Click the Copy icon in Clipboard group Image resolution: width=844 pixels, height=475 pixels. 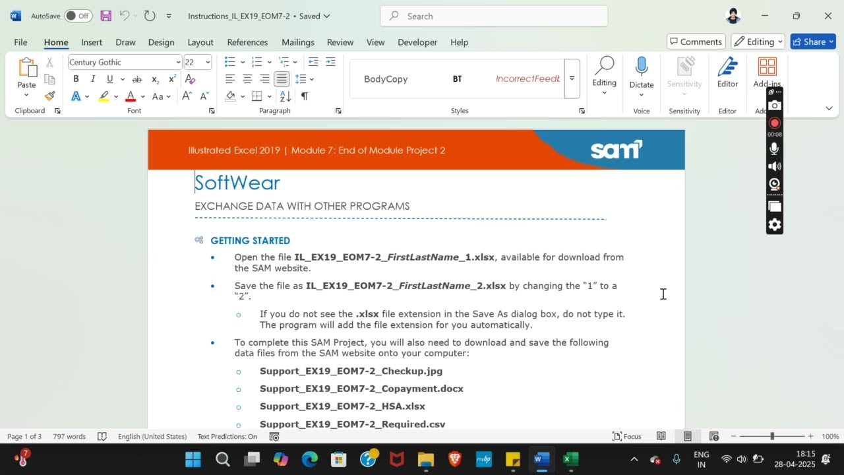click(x=49, y=79)
